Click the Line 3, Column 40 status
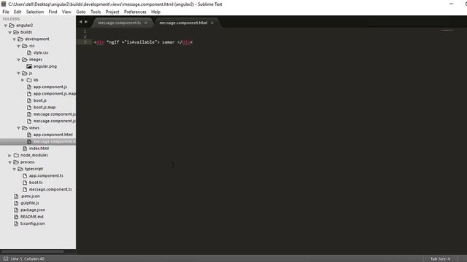467x262 pixels. tap(28, 259)
